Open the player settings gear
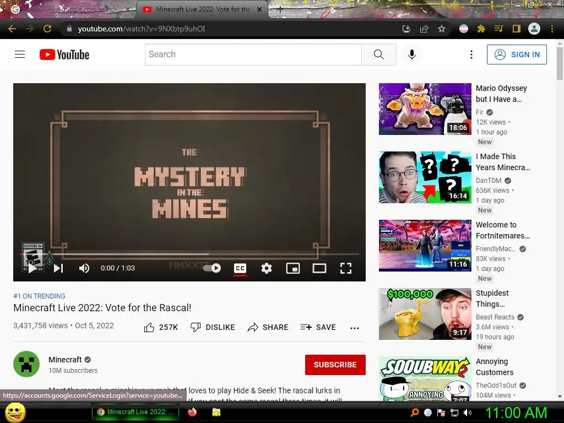The image size is (564, 423). point(267,268)
